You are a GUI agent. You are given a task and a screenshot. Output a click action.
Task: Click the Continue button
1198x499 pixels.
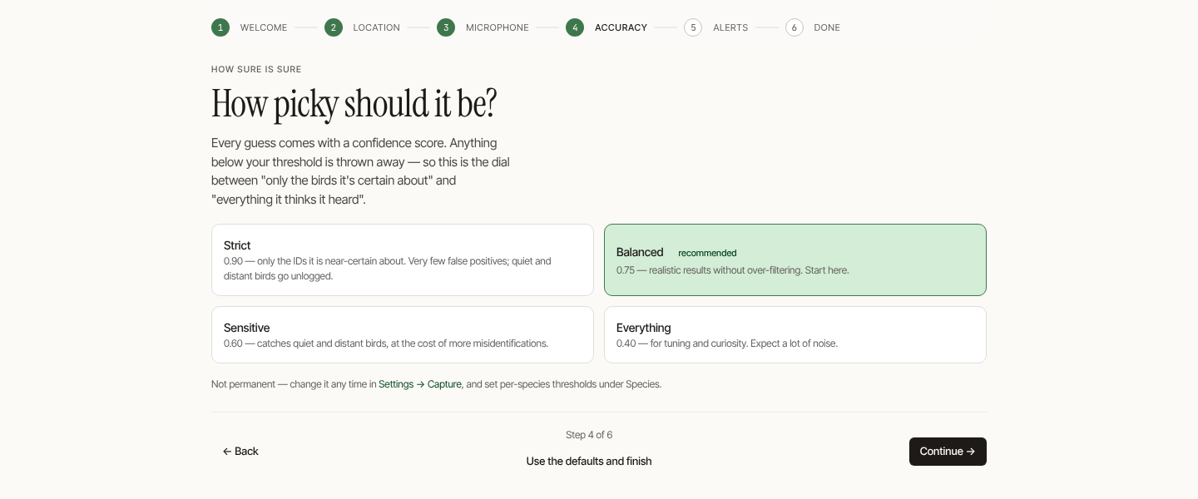click(948, 452)
